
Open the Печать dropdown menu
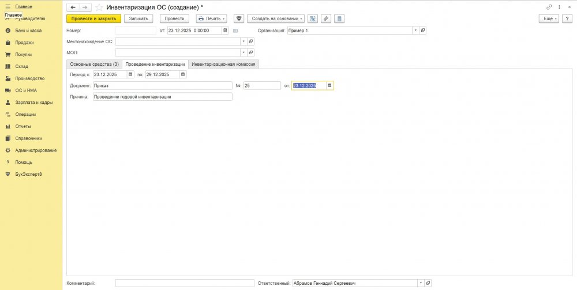[212, 18]
